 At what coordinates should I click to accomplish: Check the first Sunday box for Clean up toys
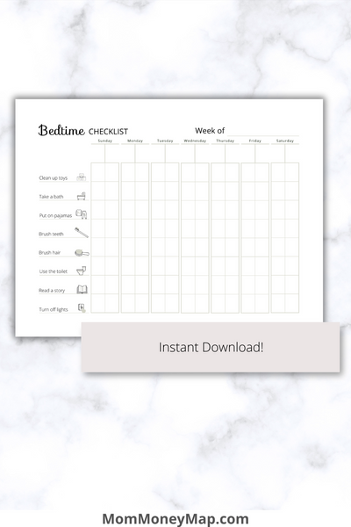coord(98,172)
